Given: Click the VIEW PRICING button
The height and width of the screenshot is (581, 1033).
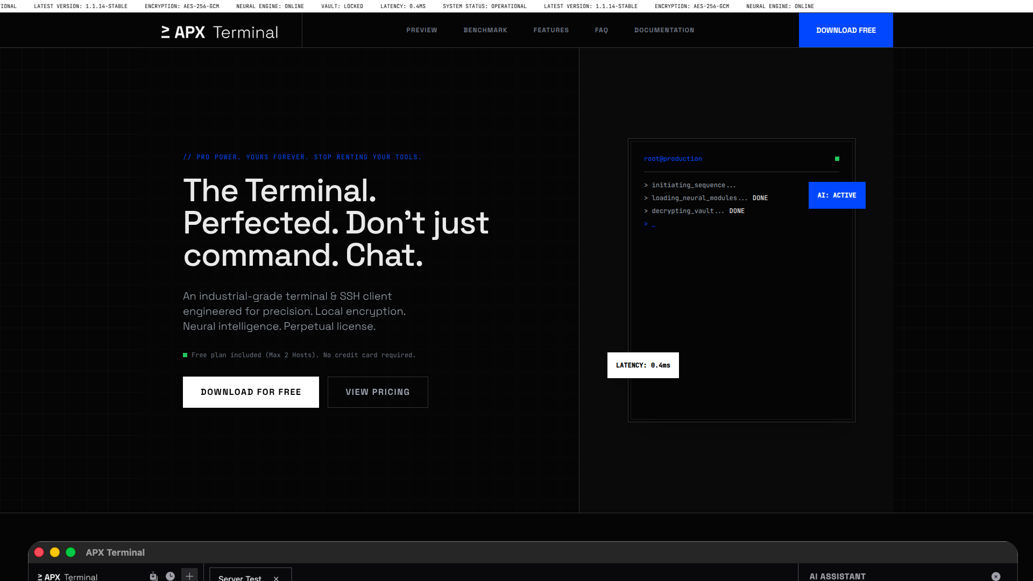Looking at the screenshot, I should click(377, 392).
